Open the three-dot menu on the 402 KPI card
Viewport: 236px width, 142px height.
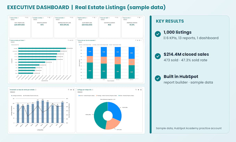(x=119, y=18)
